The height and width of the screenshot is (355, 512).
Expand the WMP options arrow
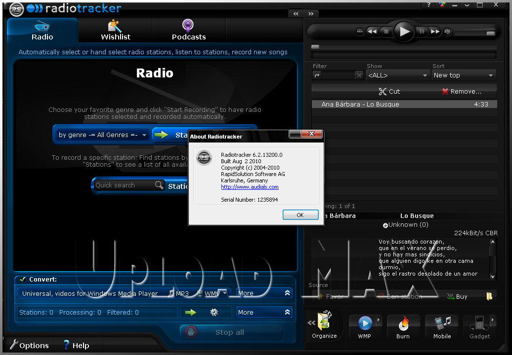point(379,320)
